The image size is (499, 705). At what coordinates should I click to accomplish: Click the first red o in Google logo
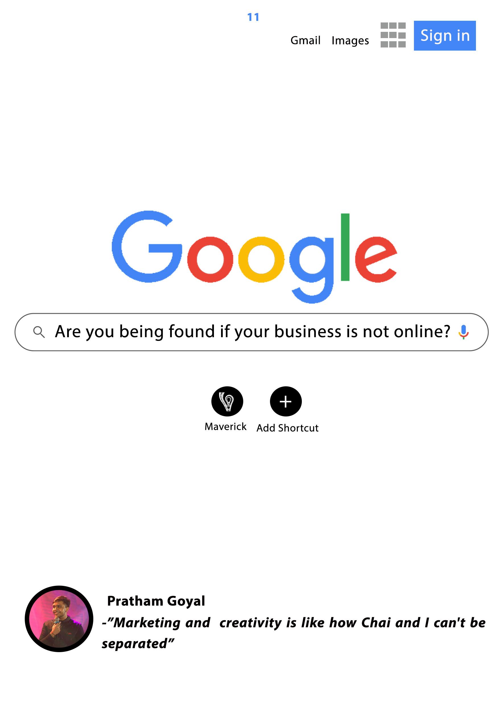(x=210, y=260)
